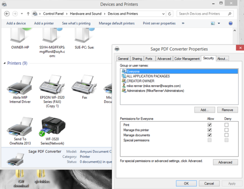Refresh the Devices and Printers view

tap(170, 14)
